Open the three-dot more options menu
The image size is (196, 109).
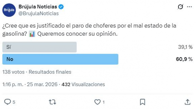pos(189,7)
